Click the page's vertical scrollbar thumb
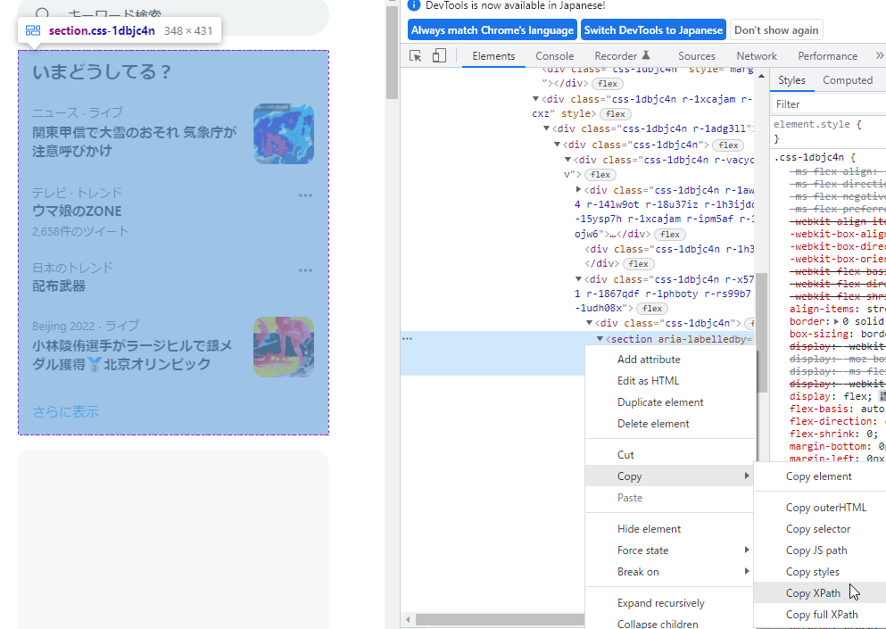The image size is (886, 629). [x=393, y=52]
